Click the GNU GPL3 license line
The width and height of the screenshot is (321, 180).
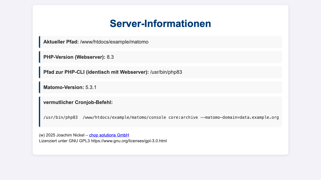coord(103,141)
